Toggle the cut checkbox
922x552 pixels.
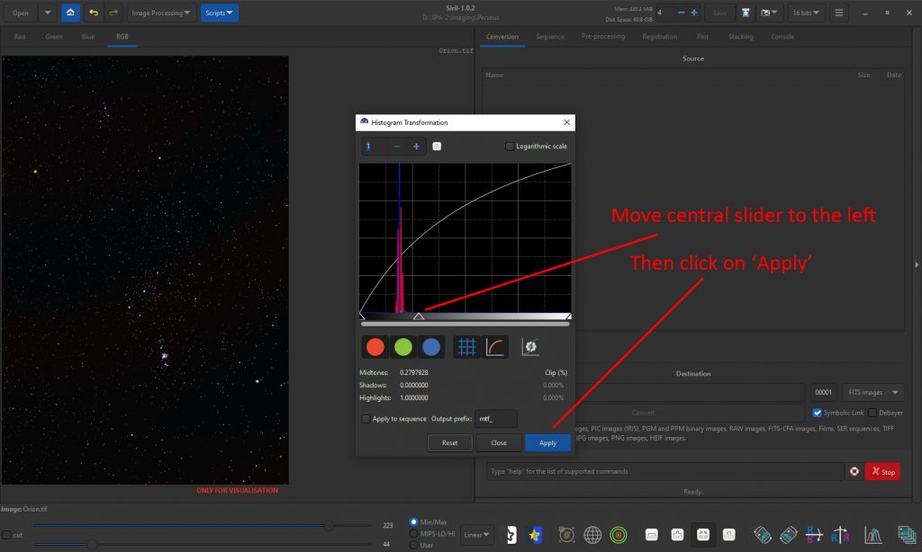pyautogui.click(x=6, y=535)
